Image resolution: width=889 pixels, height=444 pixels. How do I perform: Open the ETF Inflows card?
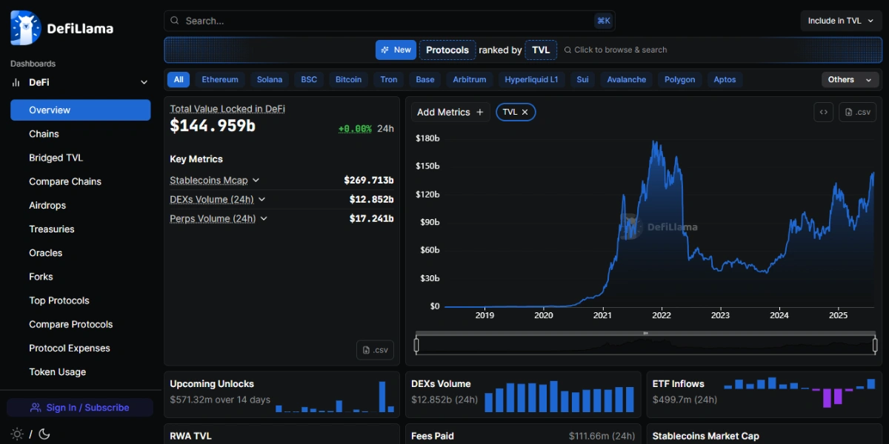click(765, 394)
